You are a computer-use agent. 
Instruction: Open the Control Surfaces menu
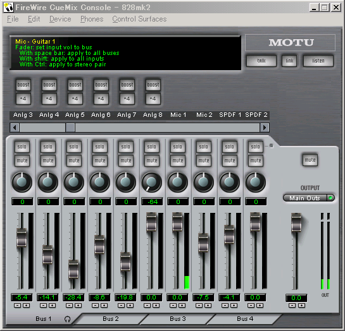coord(139,19)
